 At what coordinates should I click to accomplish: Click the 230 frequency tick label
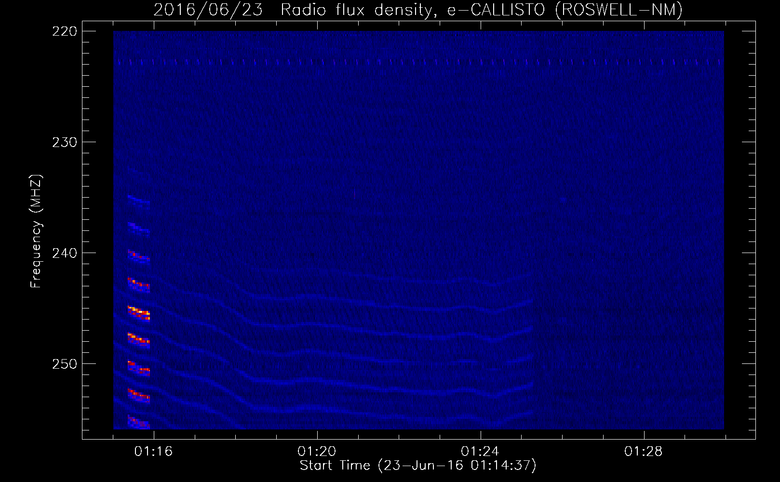65,142
